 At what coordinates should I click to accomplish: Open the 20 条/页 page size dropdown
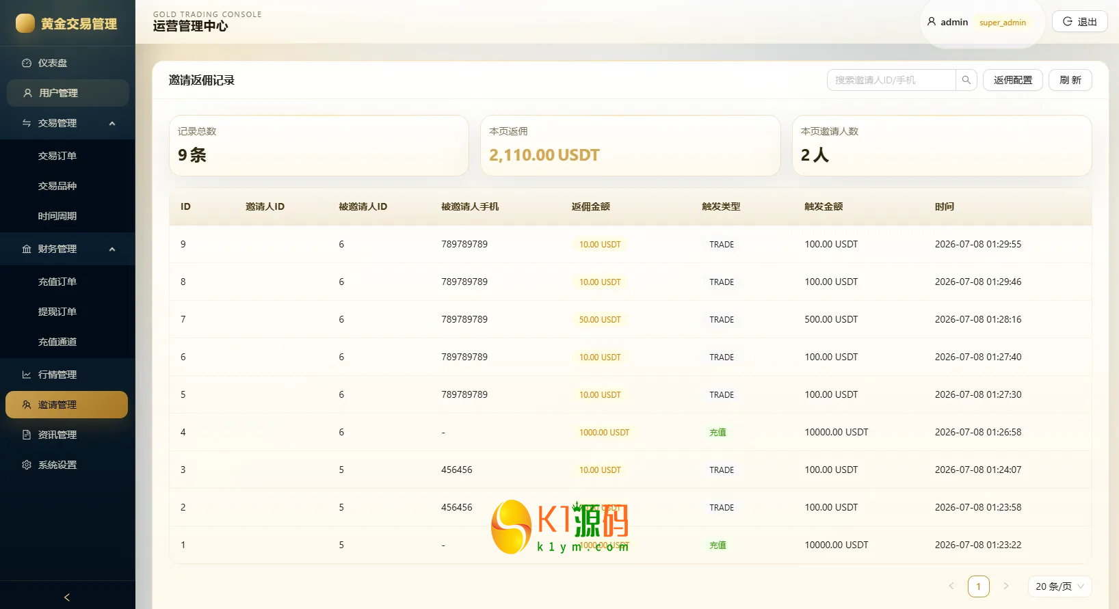pyautogui.click(x=1059, y=586)
